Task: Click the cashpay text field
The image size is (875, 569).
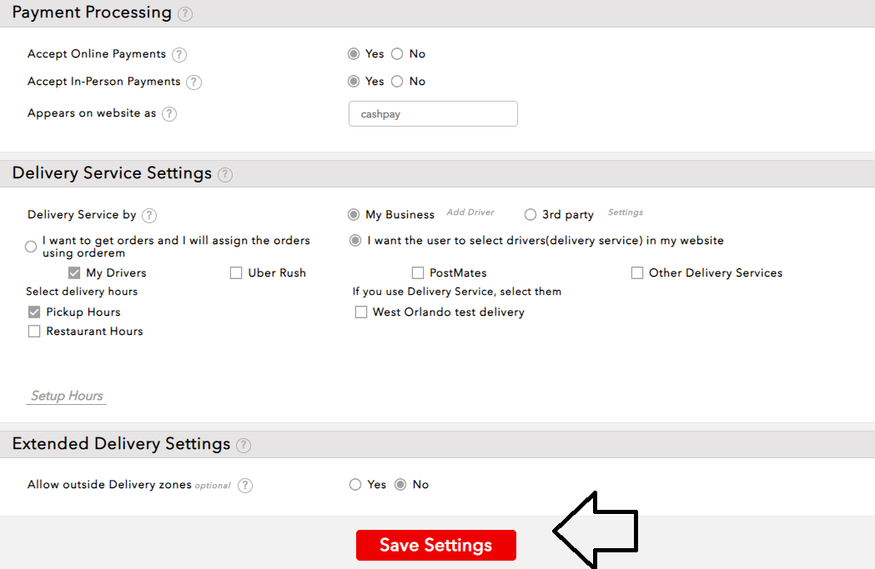Action: click(x=433, y=114)
